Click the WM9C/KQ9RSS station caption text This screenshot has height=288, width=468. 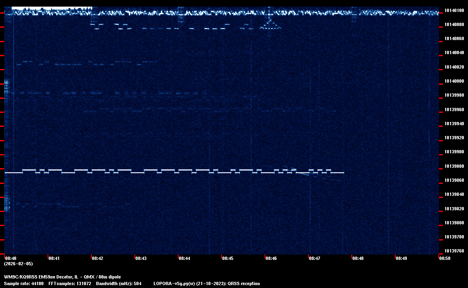tap(62, 277)
